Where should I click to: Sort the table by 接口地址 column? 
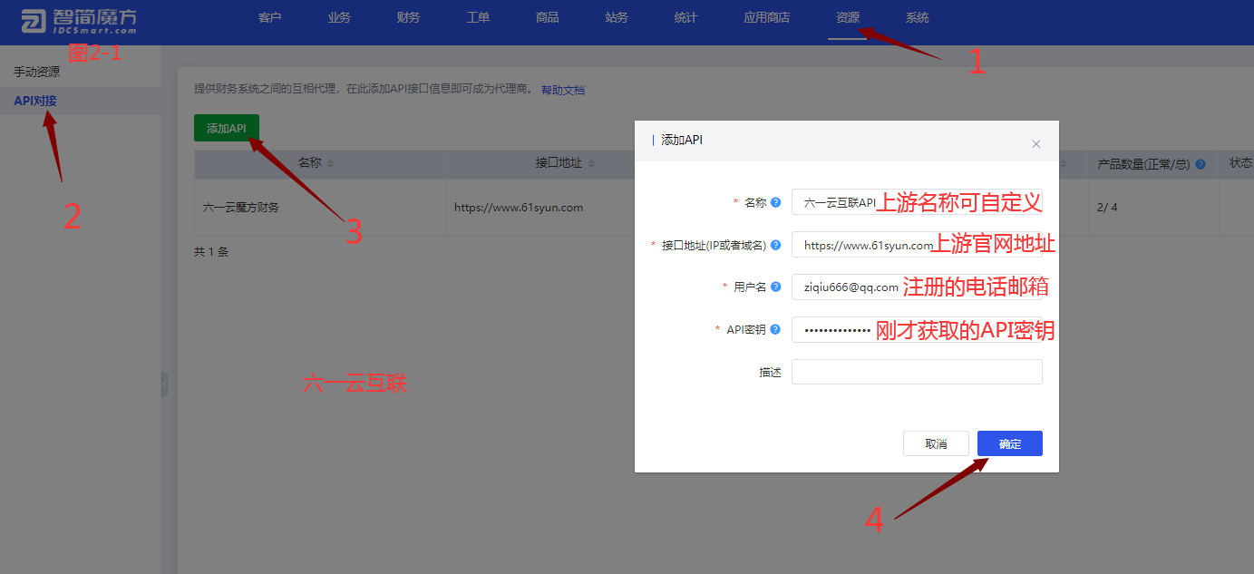click(591, 163)
